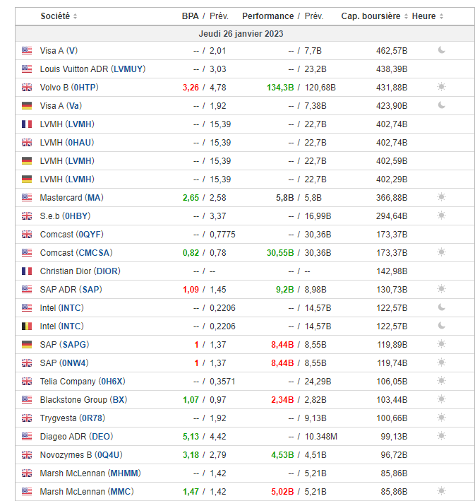Viewport: 475px width, 501px height.
Task: Click the sun icon in Blackstone Group row
Action: click(x=442, y=399)
